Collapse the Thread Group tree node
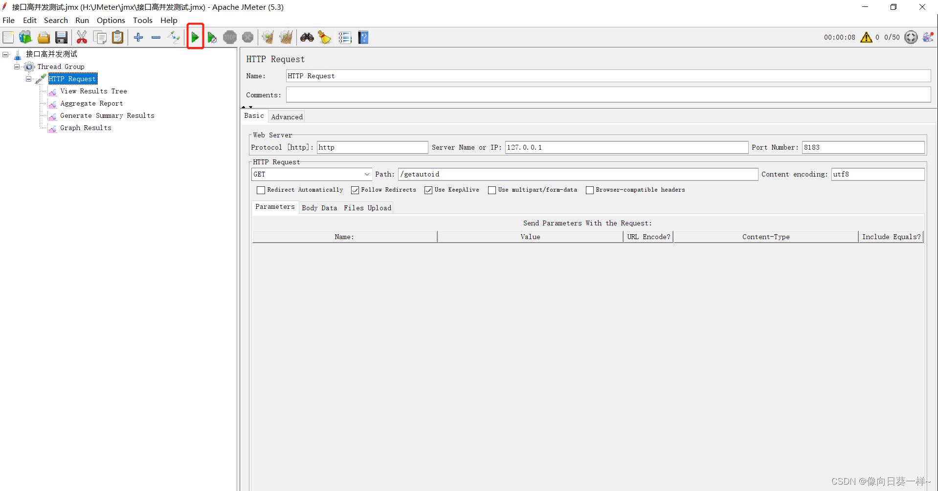Viewport: 938px width, 491px height. click(x=17, y=67)
